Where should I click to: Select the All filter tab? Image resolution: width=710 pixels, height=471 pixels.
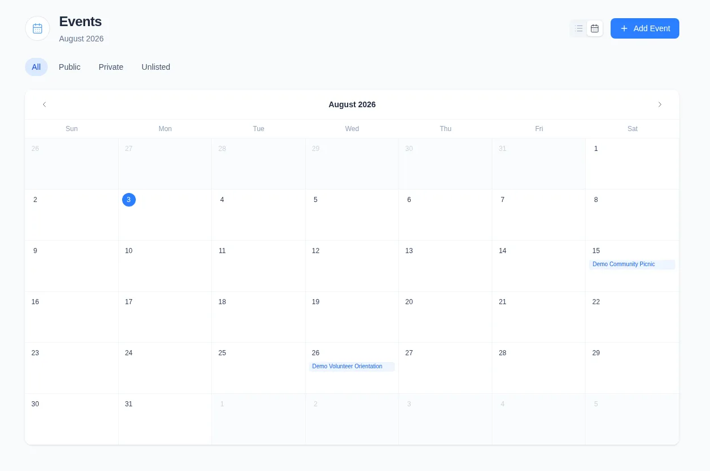[x=36, y=67]
